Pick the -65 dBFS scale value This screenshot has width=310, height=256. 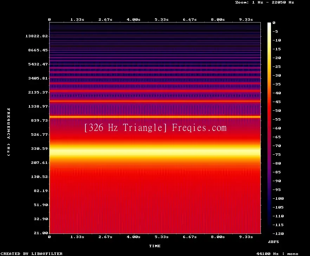(277, 137)
